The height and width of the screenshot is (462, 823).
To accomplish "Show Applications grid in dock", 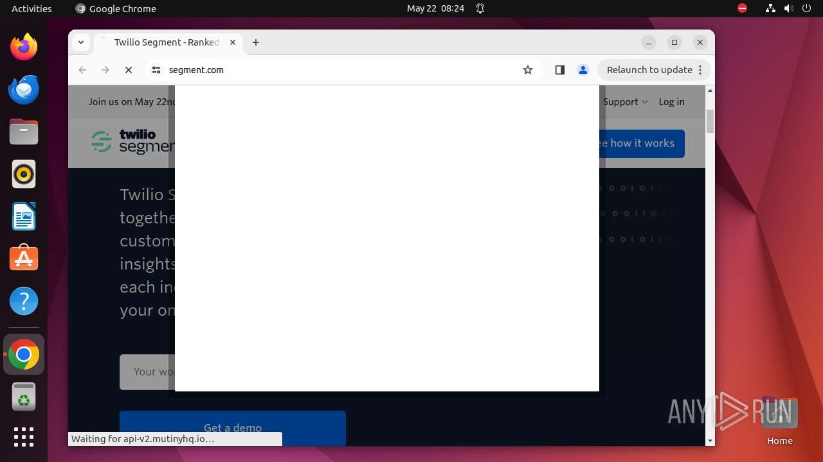I will [24, 437].
